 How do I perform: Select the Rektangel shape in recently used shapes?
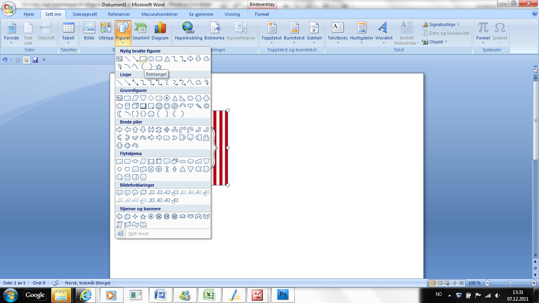(x=143, y=59)
